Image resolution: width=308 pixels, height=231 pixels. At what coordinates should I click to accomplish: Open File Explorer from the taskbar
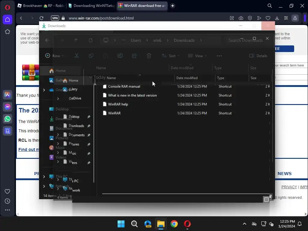pos(161,224)
